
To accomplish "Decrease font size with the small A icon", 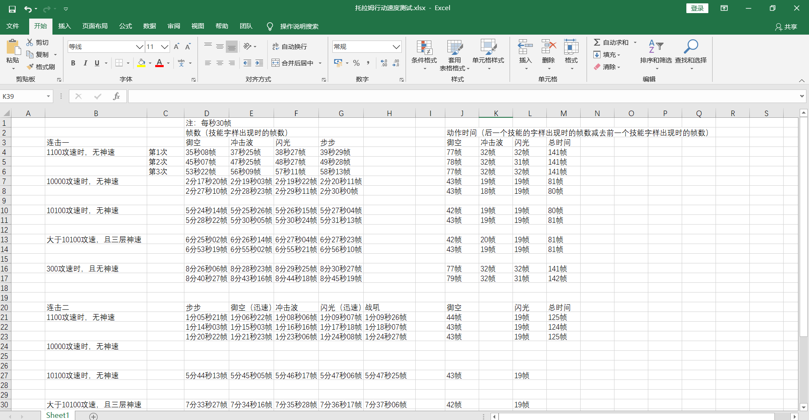I will [188, 46].
